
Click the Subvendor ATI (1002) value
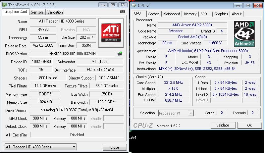(100, 62)
